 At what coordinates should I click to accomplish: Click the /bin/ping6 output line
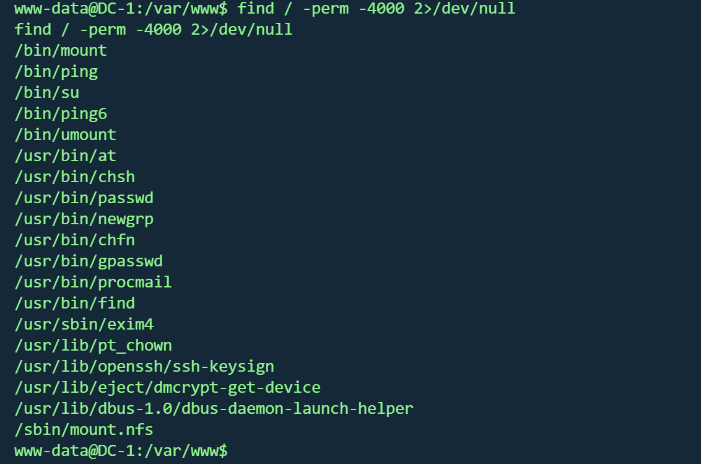[61, 113]
